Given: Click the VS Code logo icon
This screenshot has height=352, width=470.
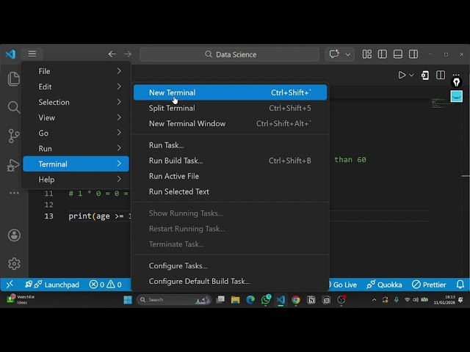Looking at the screenshot, I should (x=11, y=54).
